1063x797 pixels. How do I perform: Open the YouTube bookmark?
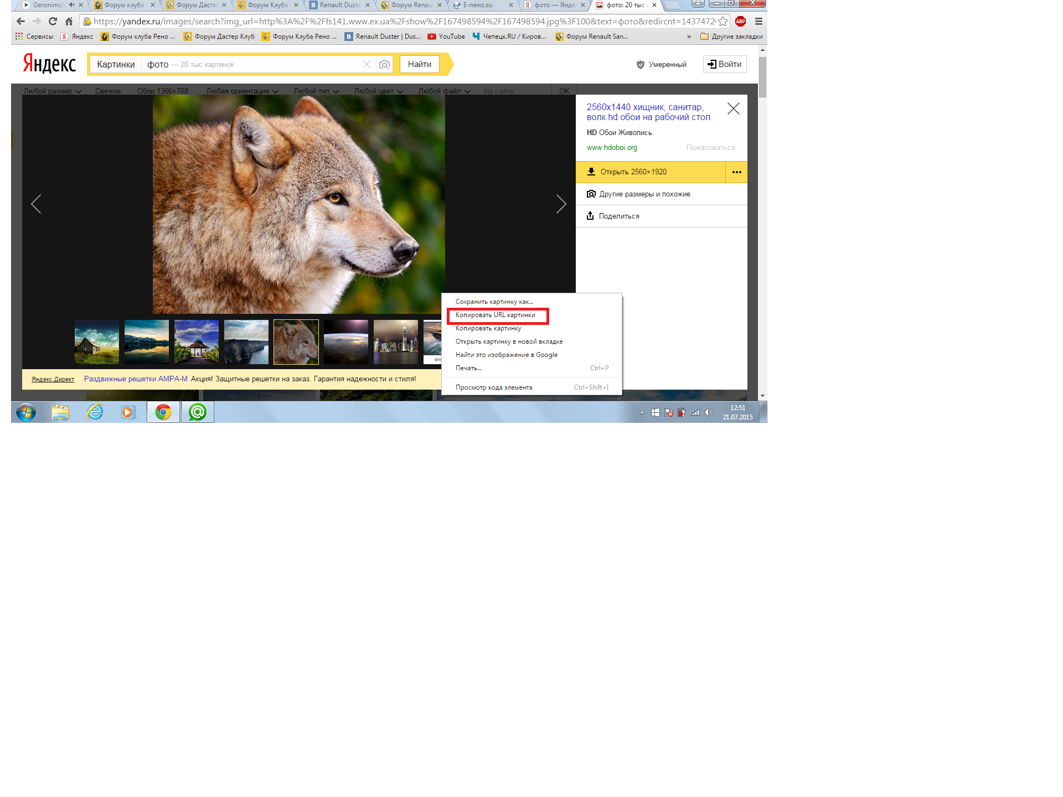[446, 37]
